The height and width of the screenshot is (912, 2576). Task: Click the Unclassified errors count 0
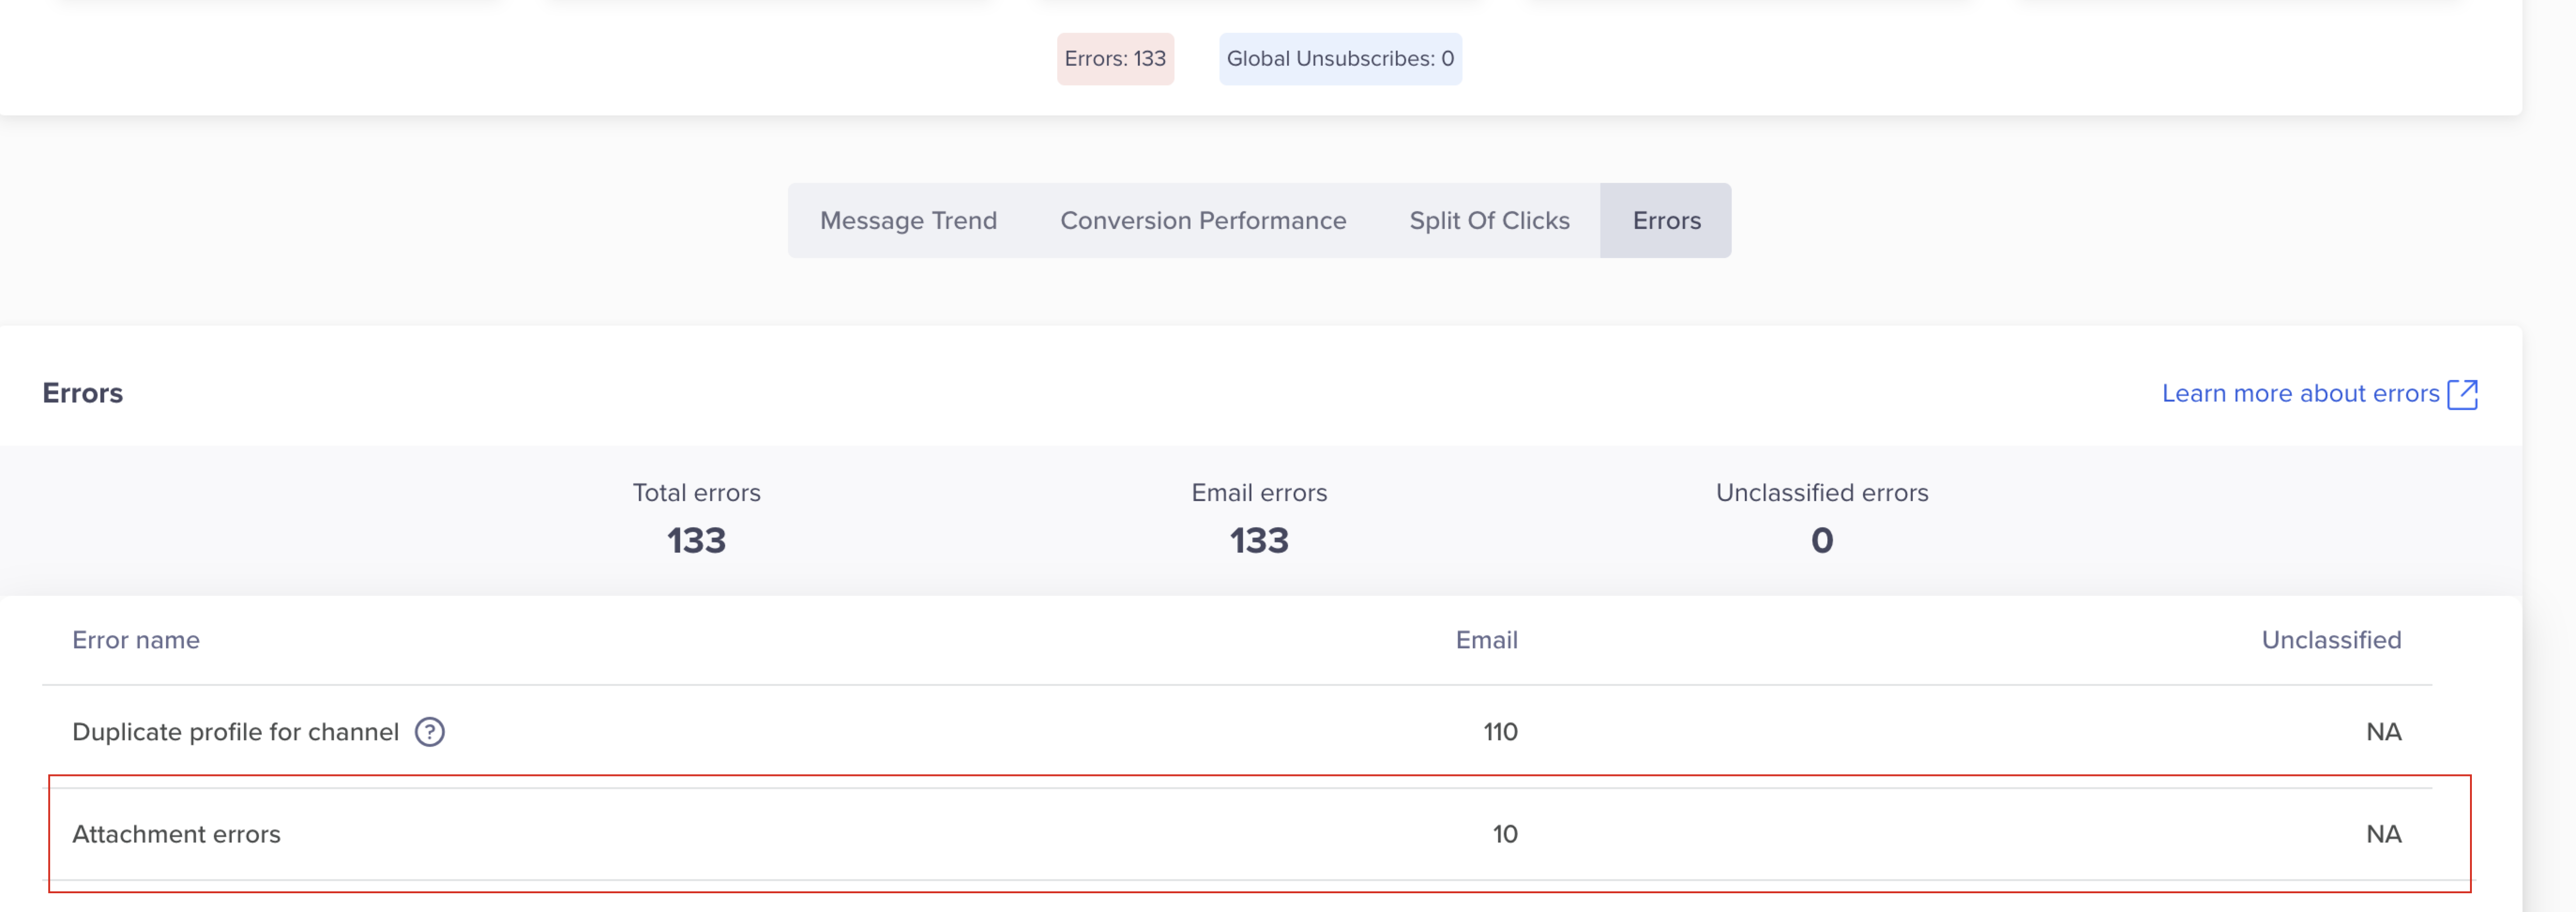1820,539
